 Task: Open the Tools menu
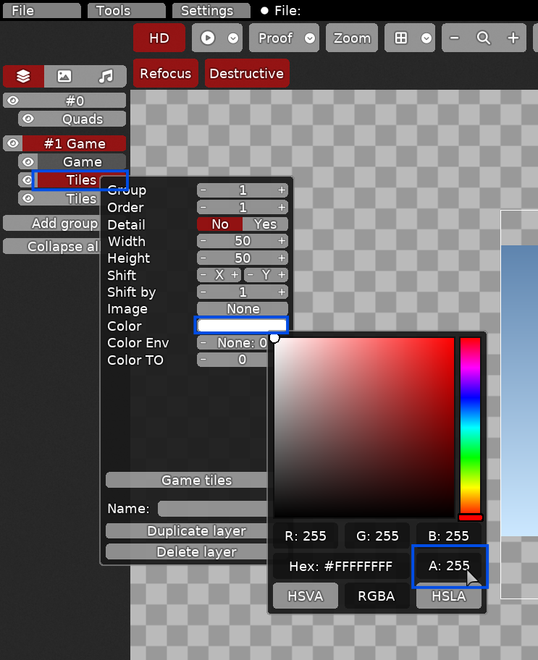127,11
